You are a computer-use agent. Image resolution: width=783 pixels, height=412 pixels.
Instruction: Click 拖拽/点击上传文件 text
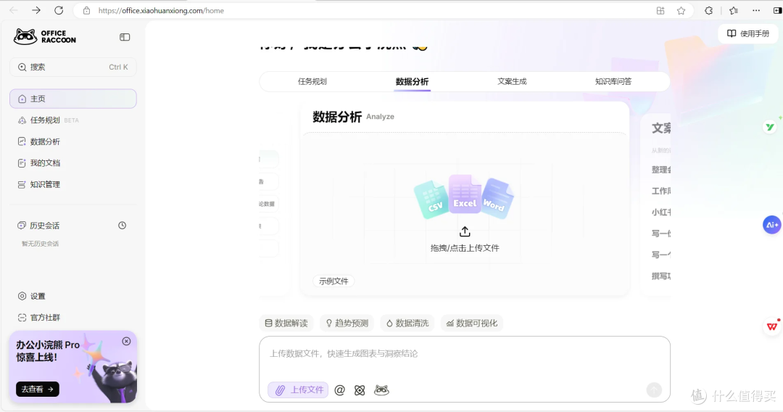pyautogui.click(x=465, y=248)
